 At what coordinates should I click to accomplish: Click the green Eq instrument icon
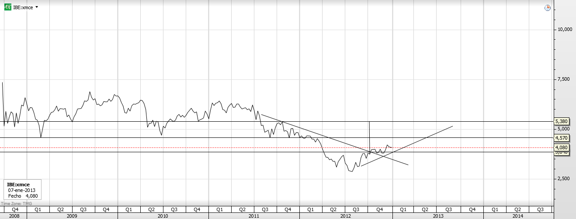coord(7,7)
